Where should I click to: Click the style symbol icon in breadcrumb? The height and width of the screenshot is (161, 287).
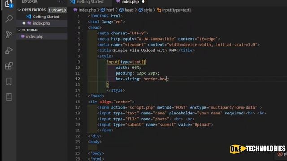[x=140, y=10]
